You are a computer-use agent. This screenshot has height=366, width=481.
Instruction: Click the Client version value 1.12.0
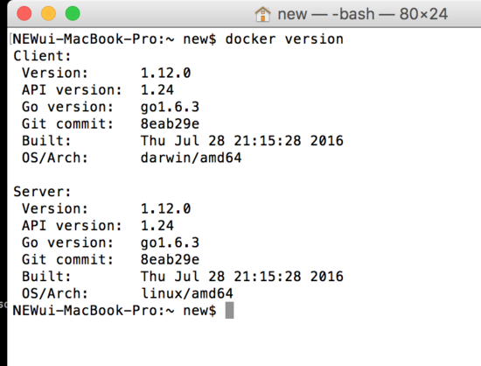coord(165,73)
